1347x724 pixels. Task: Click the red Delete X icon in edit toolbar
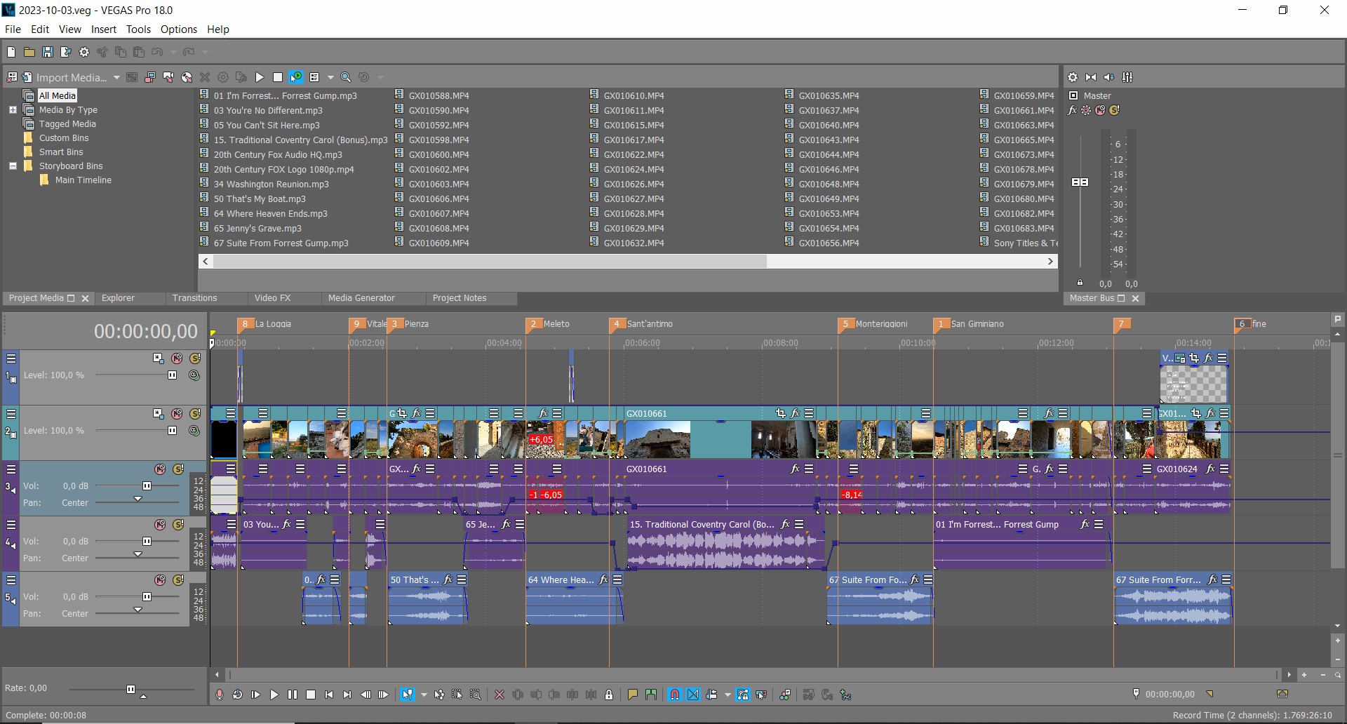(500, 695)
